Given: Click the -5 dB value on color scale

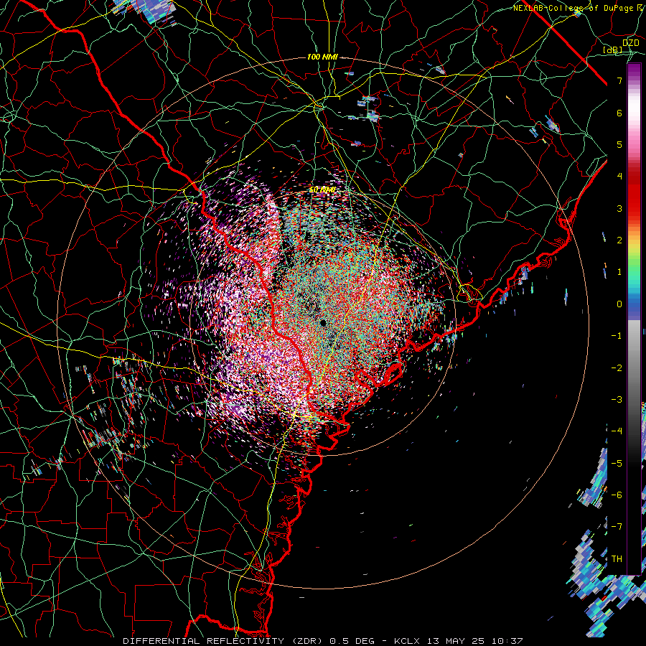Looking at the screenshot, I should 617,464.
